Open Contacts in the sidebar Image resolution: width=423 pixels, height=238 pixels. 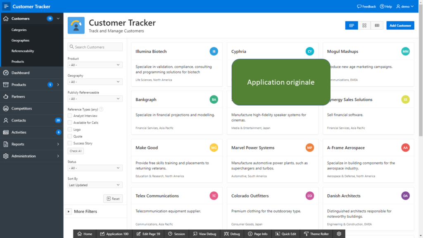(32, 120)
